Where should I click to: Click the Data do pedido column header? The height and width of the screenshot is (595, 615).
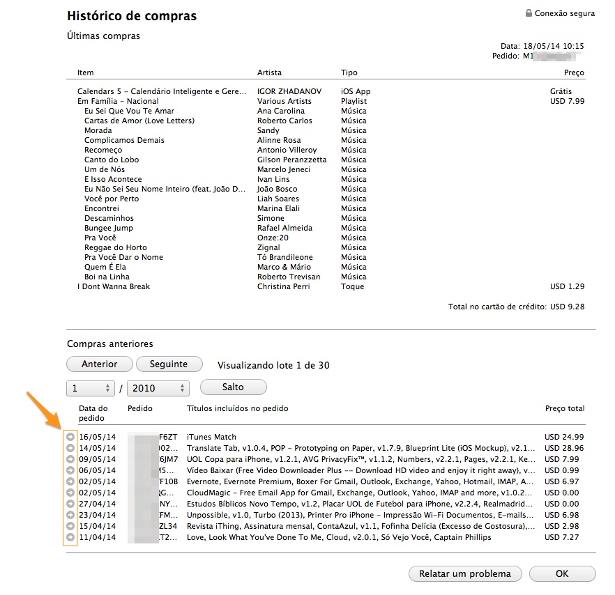pyautogui.click(x=93, y=413)
